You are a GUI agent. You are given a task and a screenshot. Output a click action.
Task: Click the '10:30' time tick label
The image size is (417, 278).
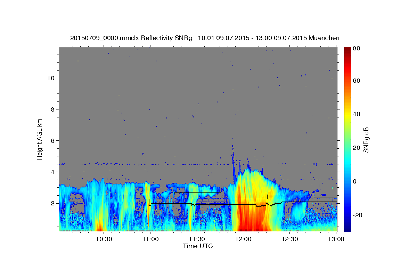pyautogui.click(x=104, y=239)
